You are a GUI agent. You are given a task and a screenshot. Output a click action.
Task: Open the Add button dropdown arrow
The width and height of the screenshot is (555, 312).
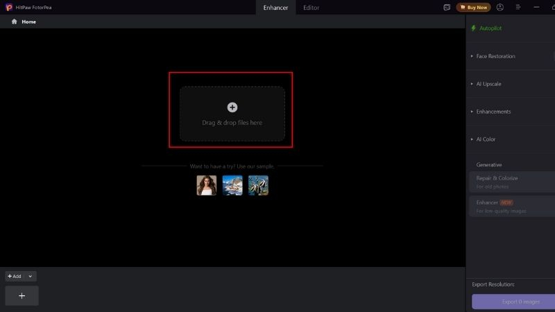pos(31,276)
